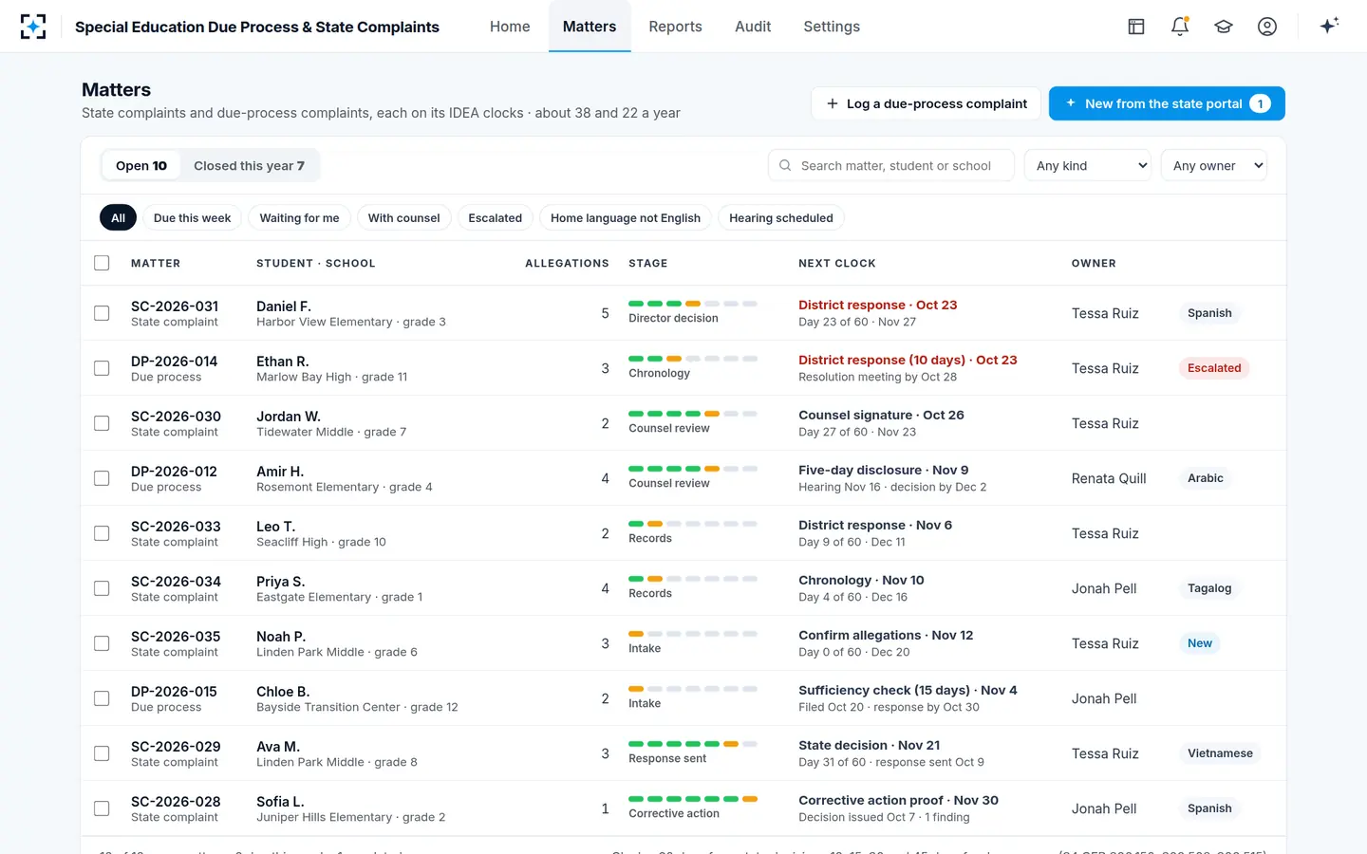Click the Escalated badge on the Ethan R. row
Image resolution: width=1367 pixels, height=854 pixels.
pos(1214,368)
